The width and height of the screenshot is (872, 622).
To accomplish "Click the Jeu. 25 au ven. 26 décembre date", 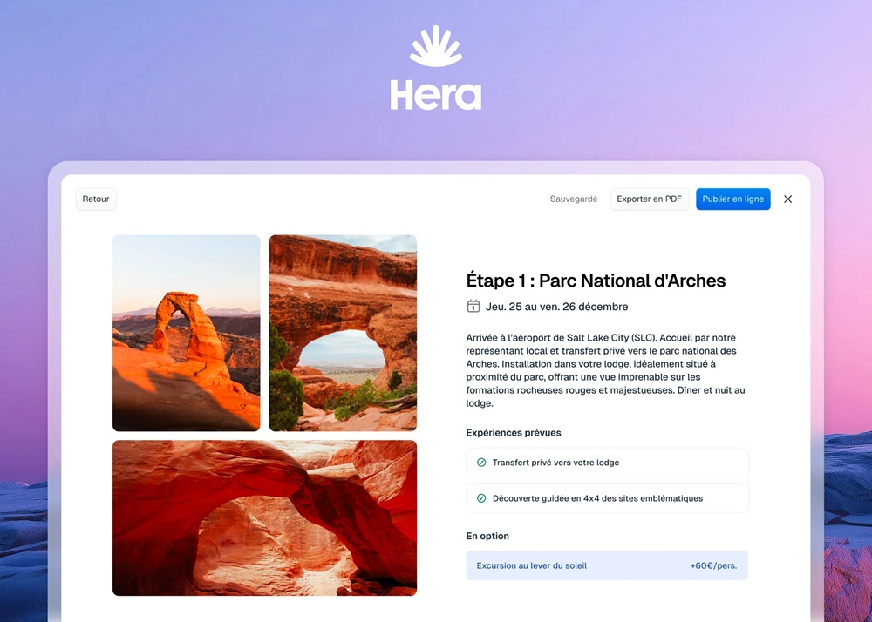I will (556, 307).
